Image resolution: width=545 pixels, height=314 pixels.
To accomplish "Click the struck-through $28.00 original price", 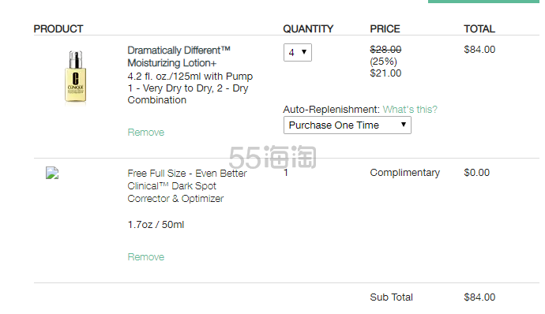I will point(385,50).
